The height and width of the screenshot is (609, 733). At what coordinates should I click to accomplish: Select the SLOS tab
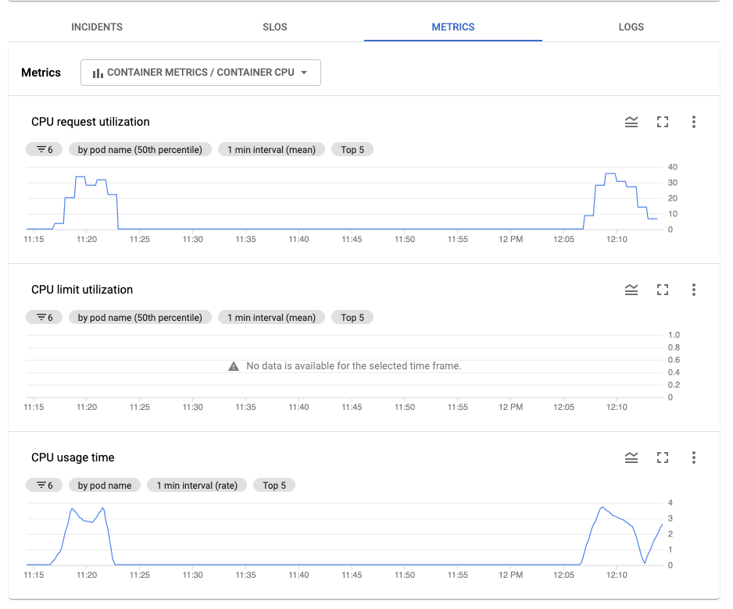coord(274,27)
